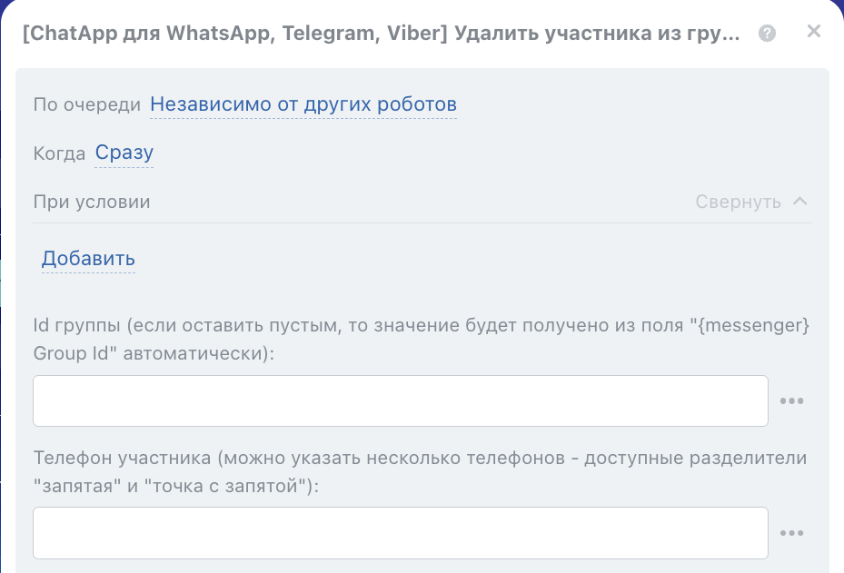Image resolution: width=844 pixels, height=573 pixels.
Task: Click the upward chevron next to Свернуть
Action: tap(800, 202)
